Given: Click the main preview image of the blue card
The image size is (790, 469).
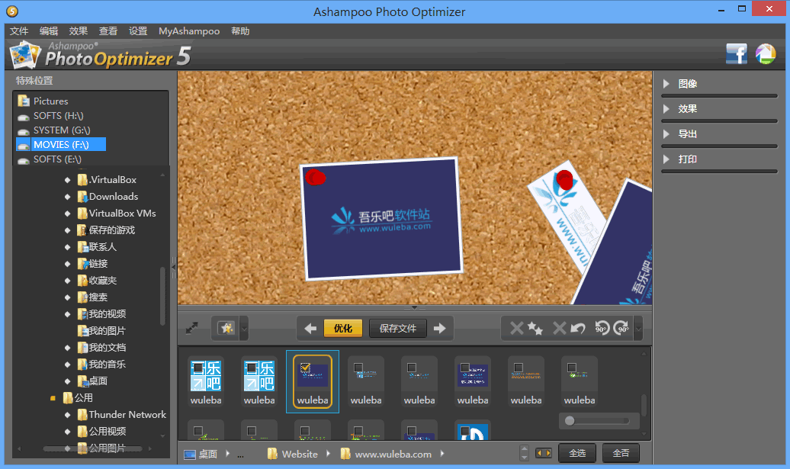Looking at the screenshot, I should [x=381, y=219].
